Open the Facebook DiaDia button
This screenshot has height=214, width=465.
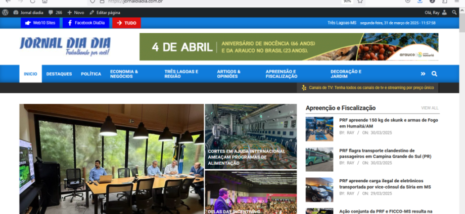86,23
